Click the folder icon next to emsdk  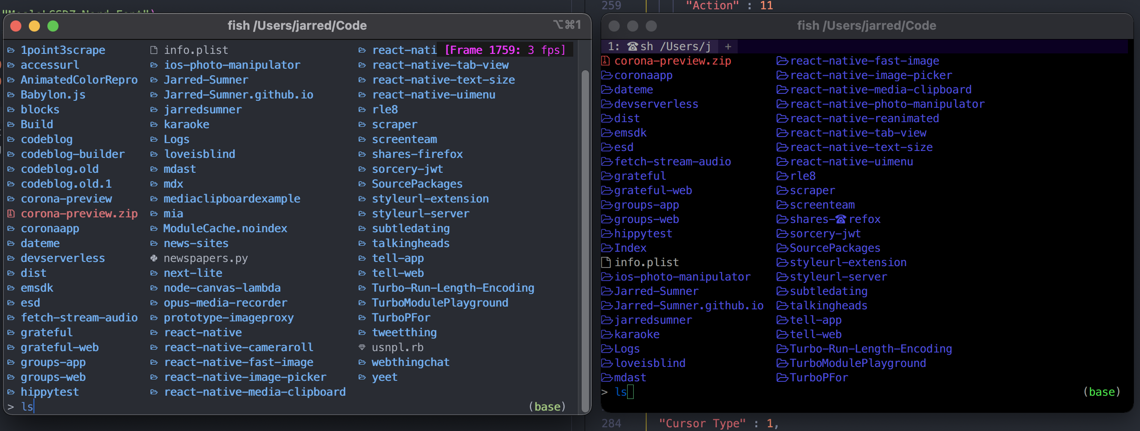tap(10, 288)
